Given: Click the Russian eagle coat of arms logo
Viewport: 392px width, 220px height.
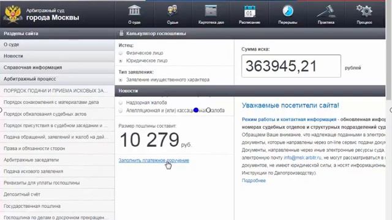Looking at the screenshot, I should point(13,14).
